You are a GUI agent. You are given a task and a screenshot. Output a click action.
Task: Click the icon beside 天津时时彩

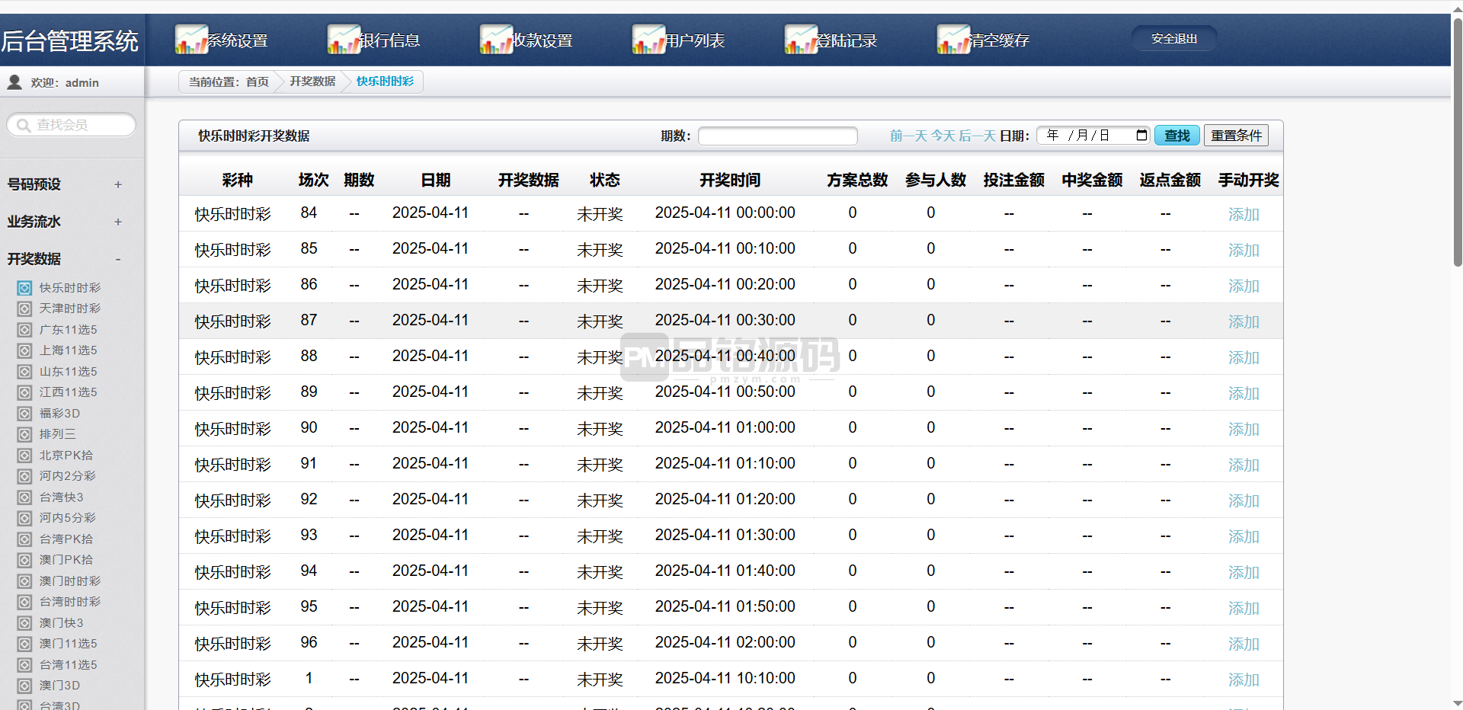coord(24,309)
